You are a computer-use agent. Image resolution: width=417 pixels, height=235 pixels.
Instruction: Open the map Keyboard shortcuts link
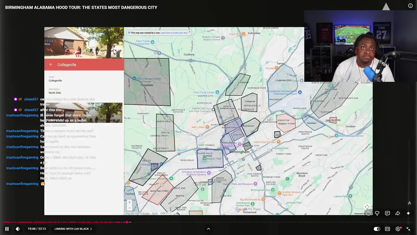coord(363,214)
